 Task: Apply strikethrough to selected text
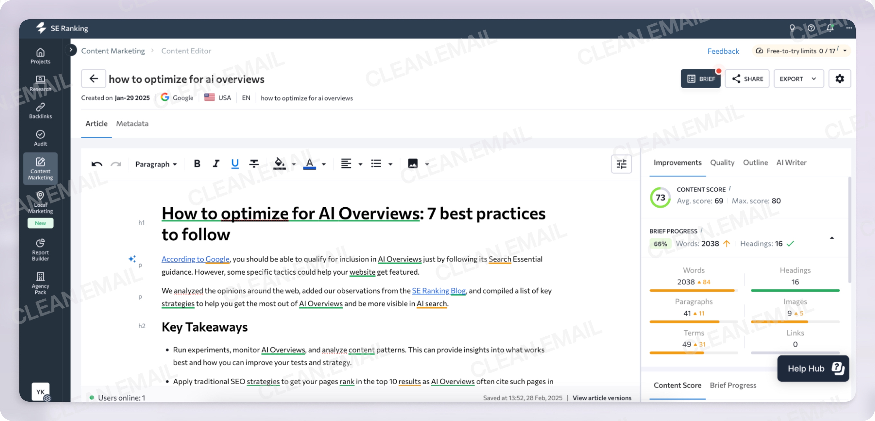point(254,164)
